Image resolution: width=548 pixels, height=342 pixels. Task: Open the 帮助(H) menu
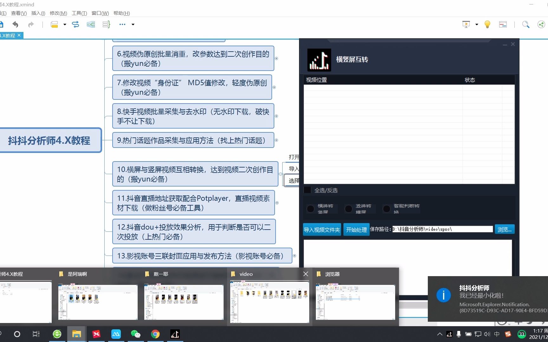point(121,13)
